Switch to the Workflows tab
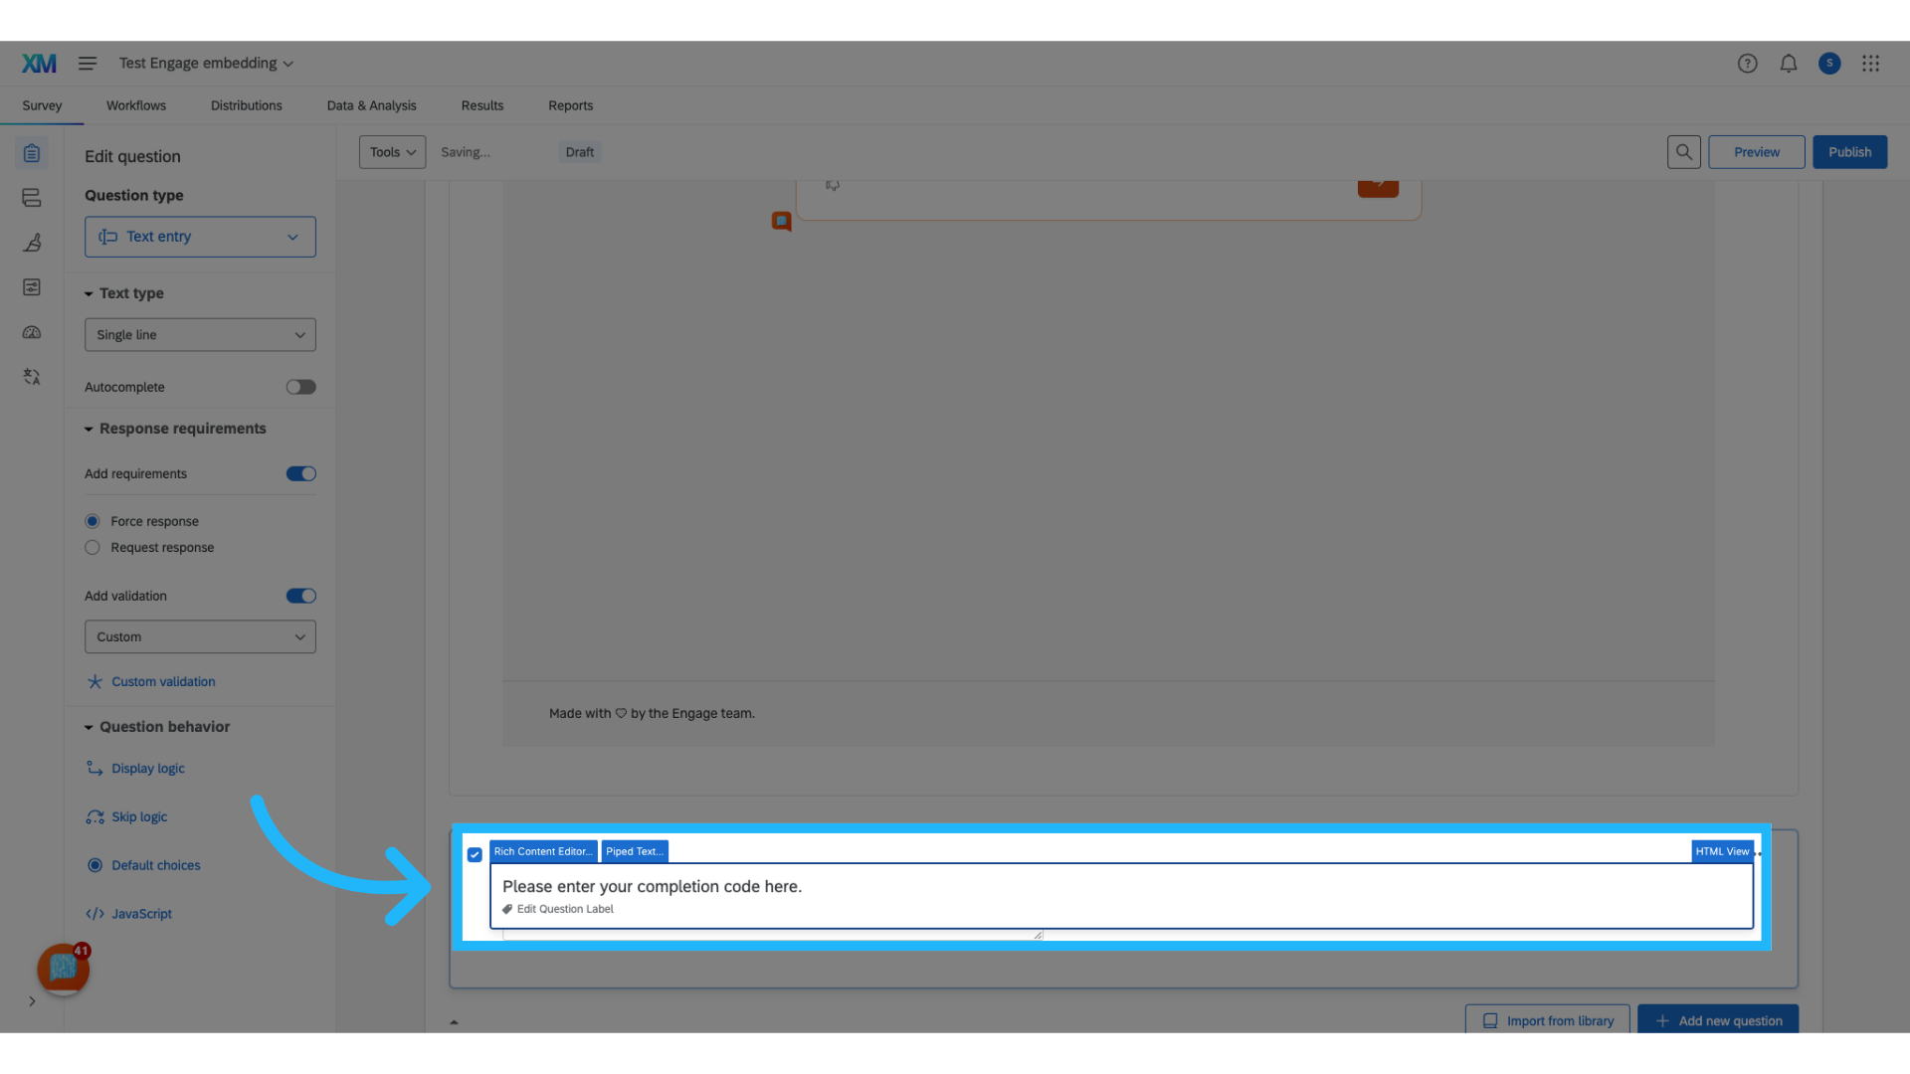The height and width of the screenshot is (1074, 1910). [136, 105]
